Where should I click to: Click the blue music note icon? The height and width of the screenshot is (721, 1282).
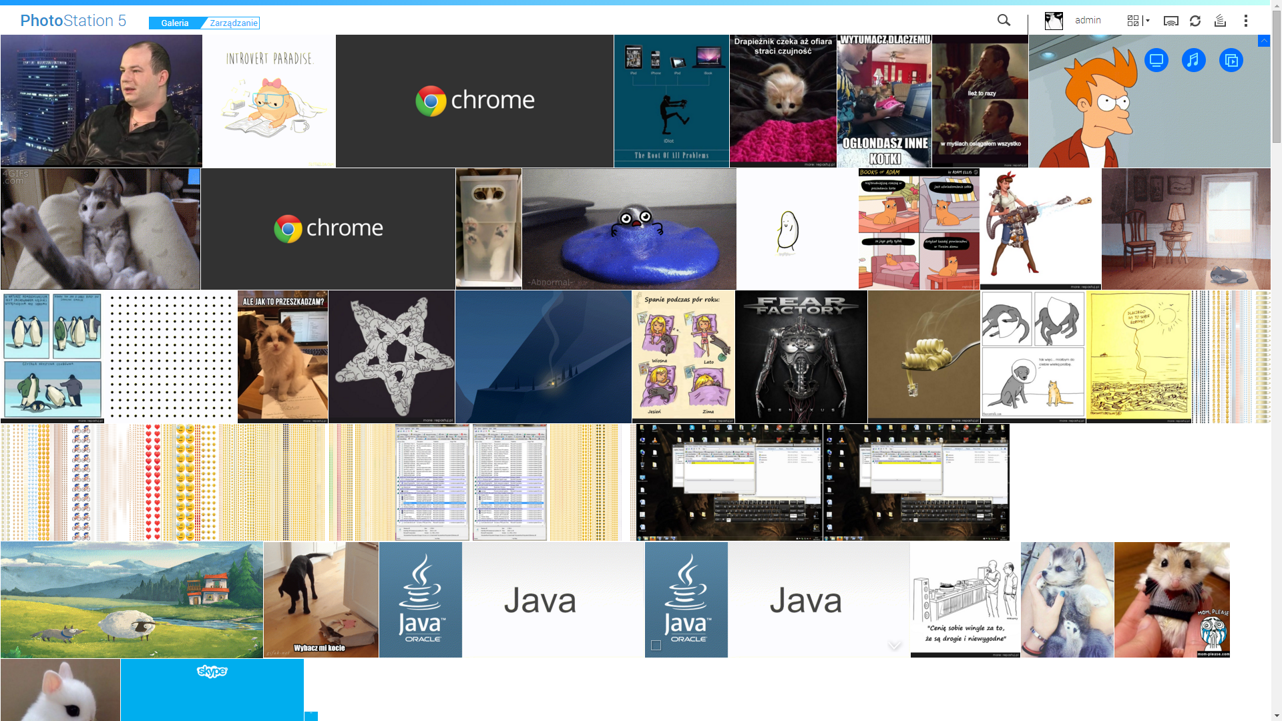[1194, 60]
